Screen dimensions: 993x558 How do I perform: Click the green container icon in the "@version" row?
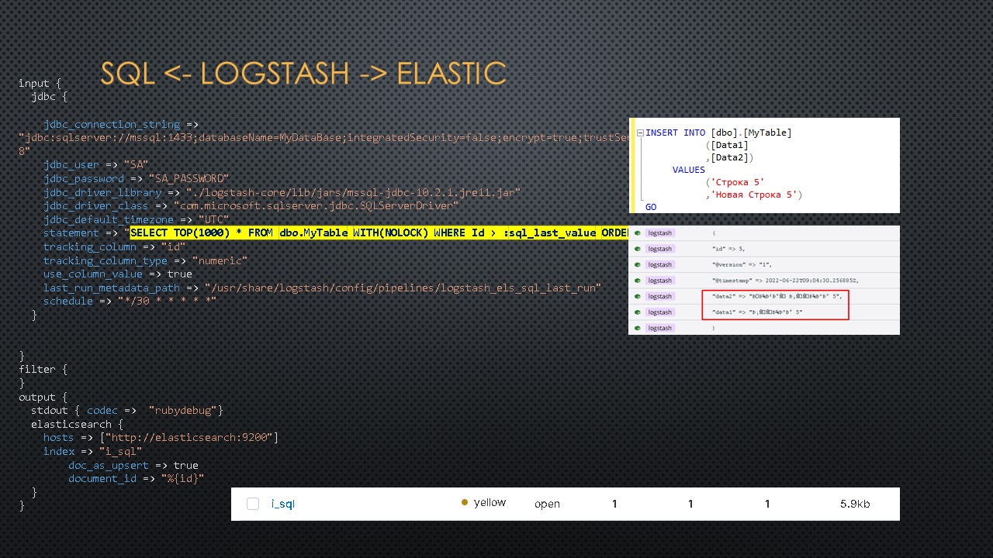click(637, 265)
